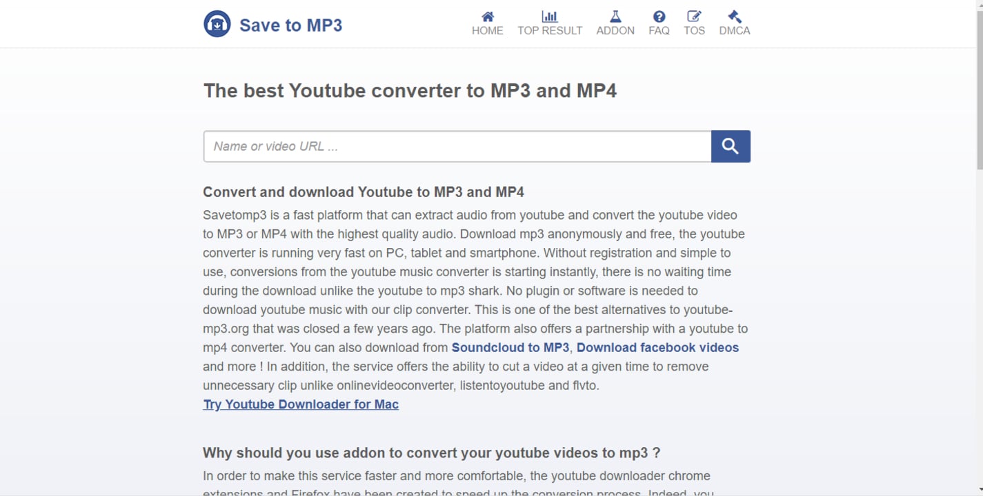The width and height of the screenshot is (983, 496).
Task: Click heading Convert and download Youtube to MP3 and MP4
Action: point(364,192)
